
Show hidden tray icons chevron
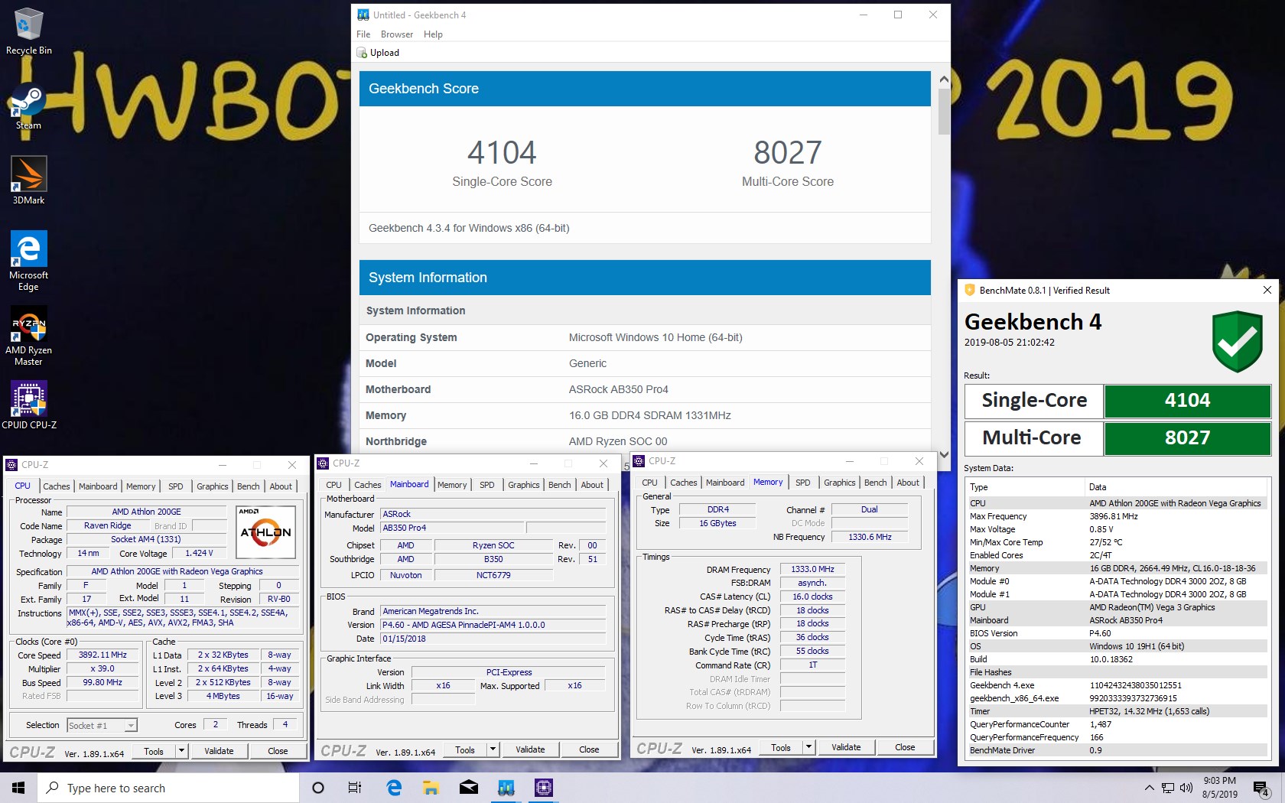point(1149,788)
